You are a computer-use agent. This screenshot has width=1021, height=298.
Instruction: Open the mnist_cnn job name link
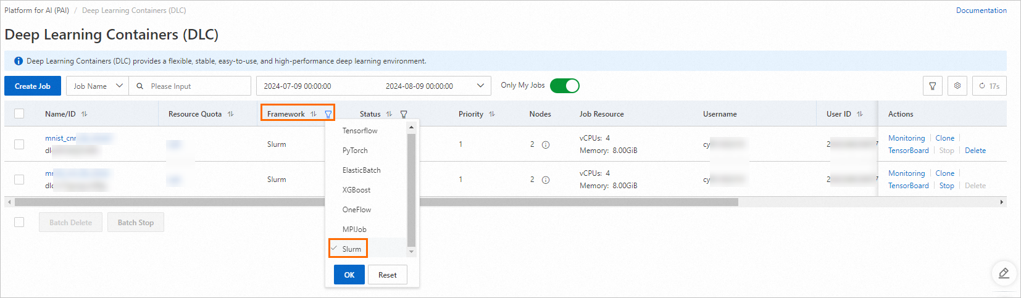pos(60,138)
